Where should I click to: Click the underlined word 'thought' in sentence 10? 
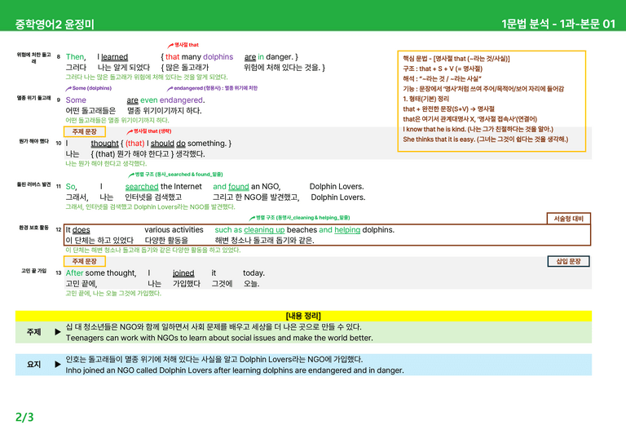point(104,144)
